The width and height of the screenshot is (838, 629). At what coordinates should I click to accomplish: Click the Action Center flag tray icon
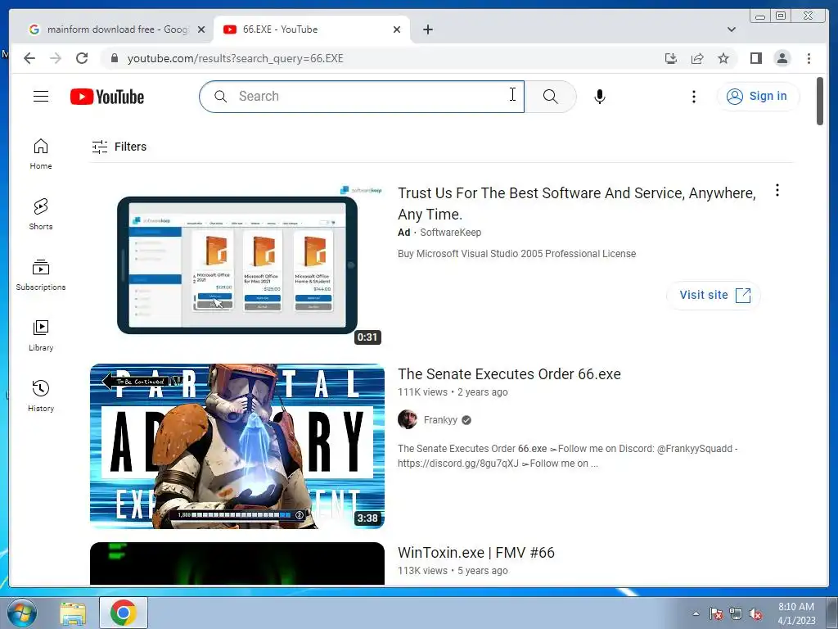[x=716, y=614]
